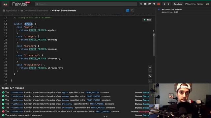Click the "strawberry" case string on line 31
Screen dimensions: 211x118
(x=32, y=65)
